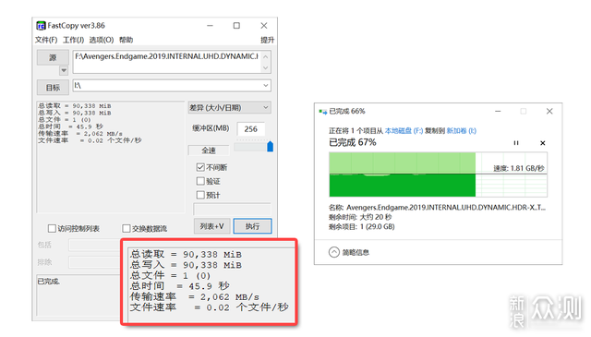The image size is (591, 337).
Task: Close the FastCopy window
Action: pyautogui.click(x=264, y=26)
